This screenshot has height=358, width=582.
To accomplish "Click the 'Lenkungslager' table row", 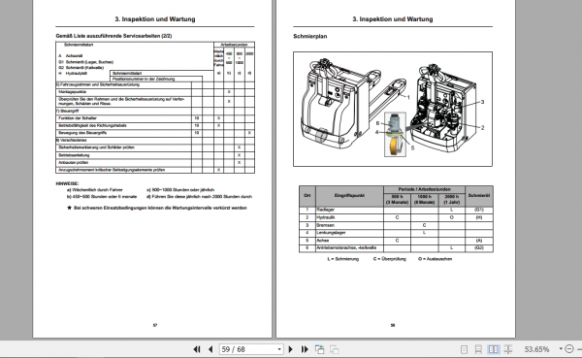I will 396,233.
